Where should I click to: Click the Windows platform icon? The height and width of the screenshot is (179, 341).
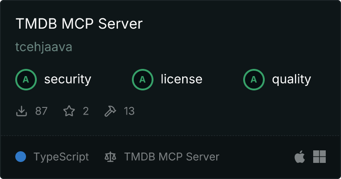click(319, 157)
